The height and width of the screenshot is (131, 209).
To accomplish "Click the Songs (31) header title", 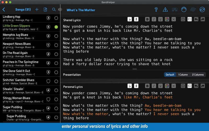I will coord(23,9).
